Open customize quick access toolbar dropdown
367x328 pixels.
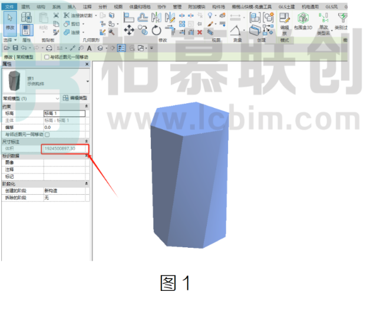[151, 48]
